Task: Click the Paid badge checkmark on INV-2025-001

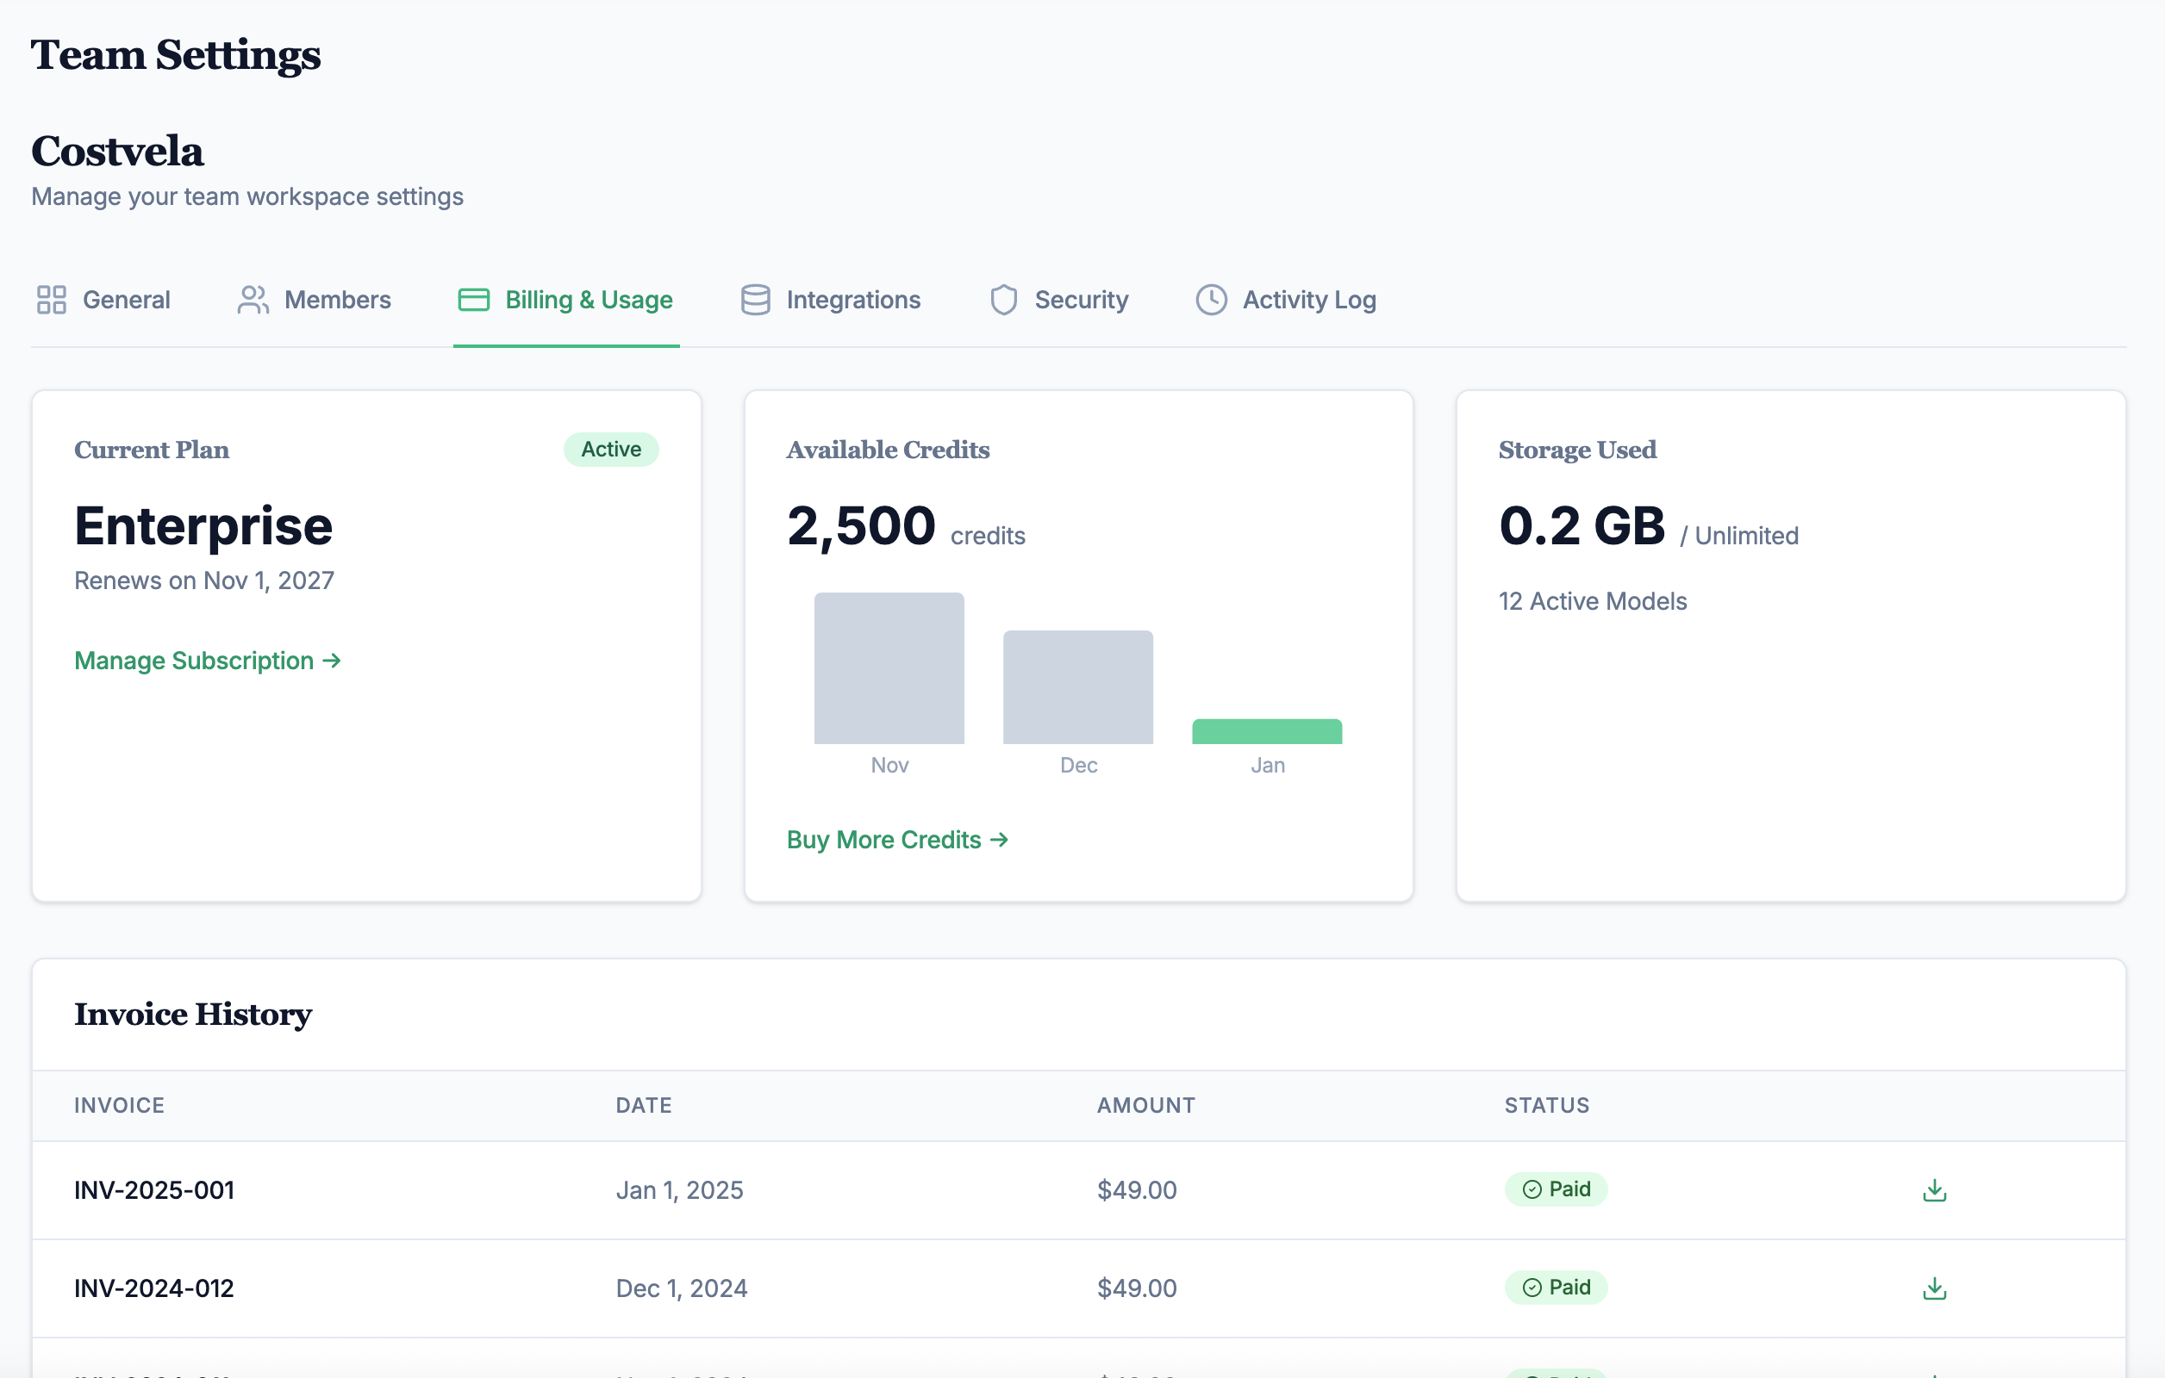Action: (x=1532, y=1189)
